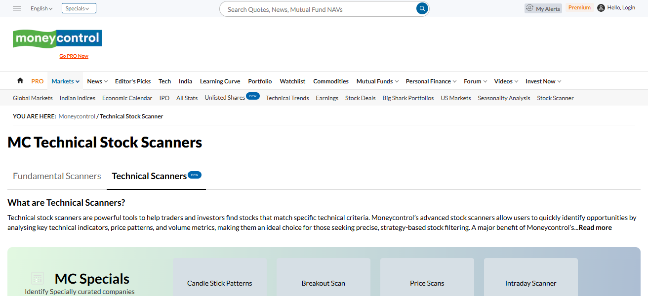The width and height of the screenshot is (648, 296).
Task: Open PRO in the main navbar
Action: (x=38, y=81)
